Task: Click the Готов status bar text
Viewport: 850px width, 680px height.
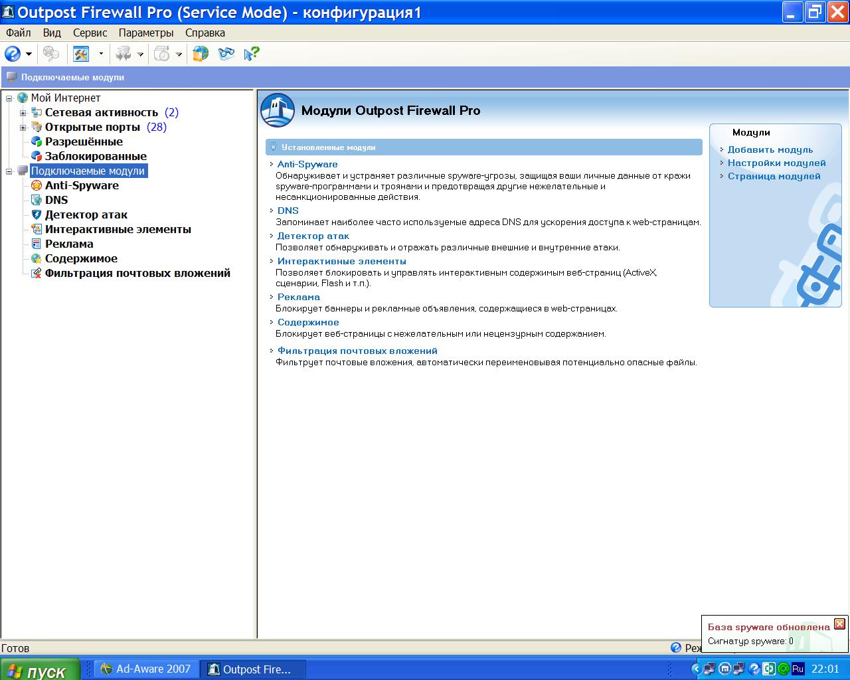Action: [x=15, y=648]
